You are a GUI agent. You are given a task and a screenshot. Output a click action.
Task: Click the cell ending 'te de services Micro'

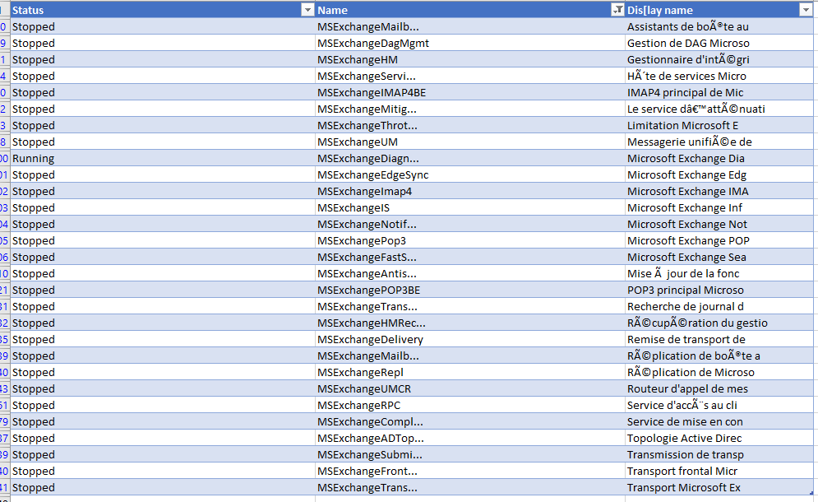click(x=719, y=76)
